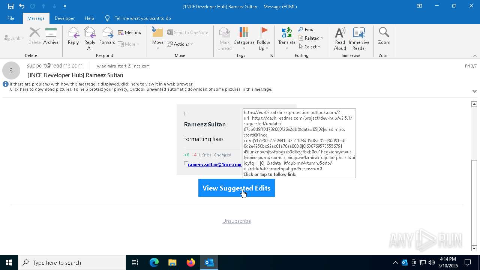Open the Zoom dialog
This screenshot has height=270, width=480.
click(384, 36)
